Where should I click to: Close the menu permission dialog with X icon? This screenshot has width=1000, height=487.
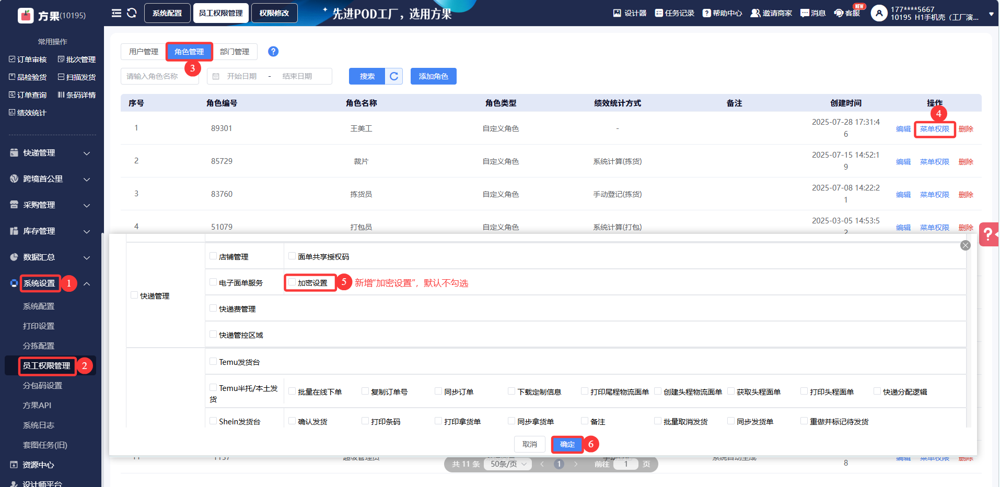(965, 245)
